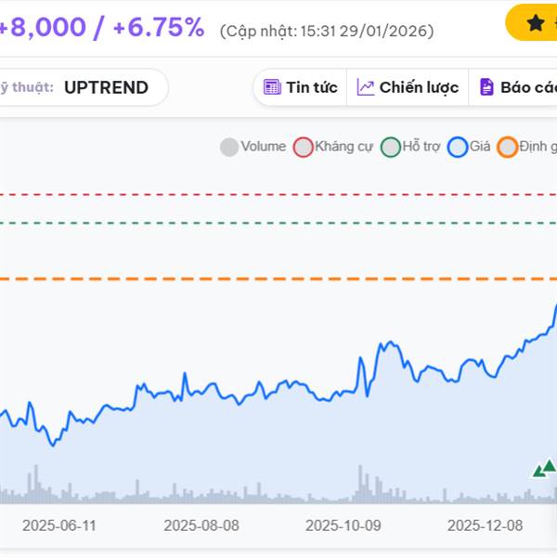Toggle the Volume series in the legend
This screenshot has width=557, height=557.
coord(229,147)
